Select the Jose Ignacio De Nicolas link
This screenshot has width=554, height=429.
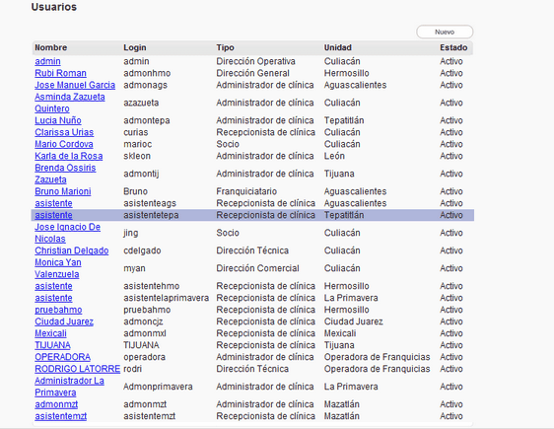pyautogui.click(x=67, y=233)
